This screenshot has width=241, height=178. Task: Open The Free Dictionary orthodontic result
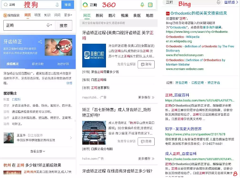[200, 48]
